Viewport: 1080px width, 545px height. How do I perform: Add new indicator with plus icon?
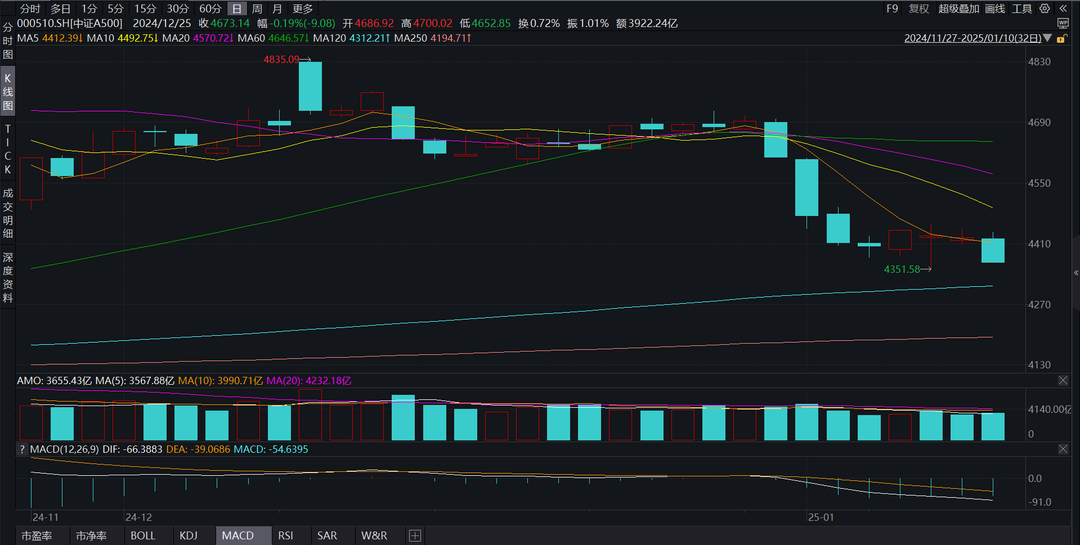point(415,536)
